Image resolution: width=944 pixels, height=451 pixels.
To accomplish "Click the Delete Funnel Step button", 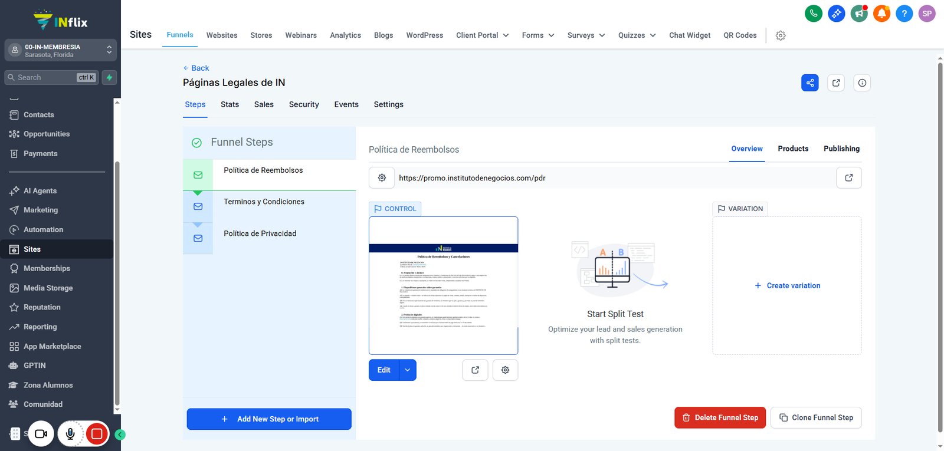I will pos(720,417).
